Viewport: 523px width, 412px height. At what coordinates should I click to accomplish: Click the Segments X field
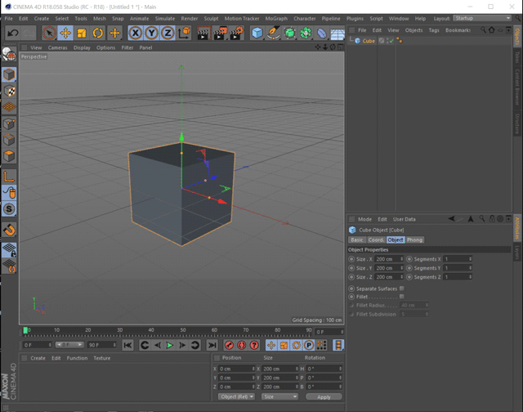[456, 259]
